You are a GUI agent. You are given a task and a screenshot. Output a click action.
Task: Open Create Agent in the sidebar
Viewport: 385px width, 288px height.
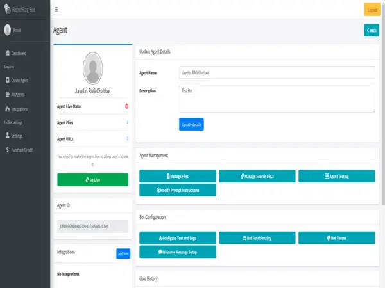pyautogui.click(x=19, y=80)
